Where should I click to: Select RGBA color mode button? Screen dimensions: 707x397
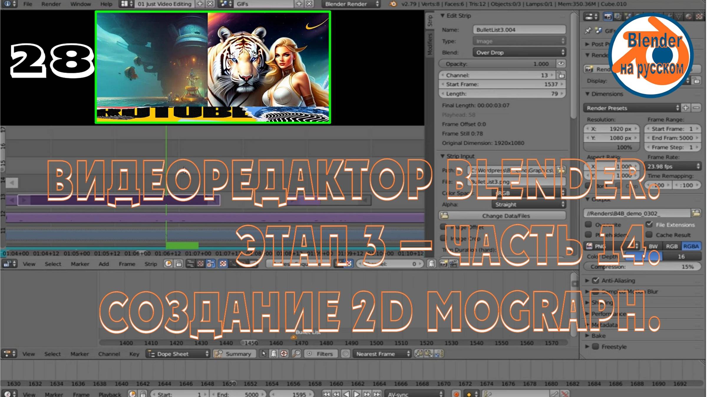click(691, 246)
